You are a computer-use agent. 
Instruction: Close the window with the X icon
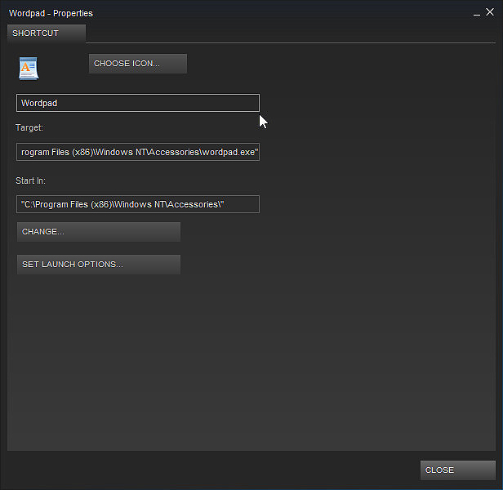[x=490, y=12]
